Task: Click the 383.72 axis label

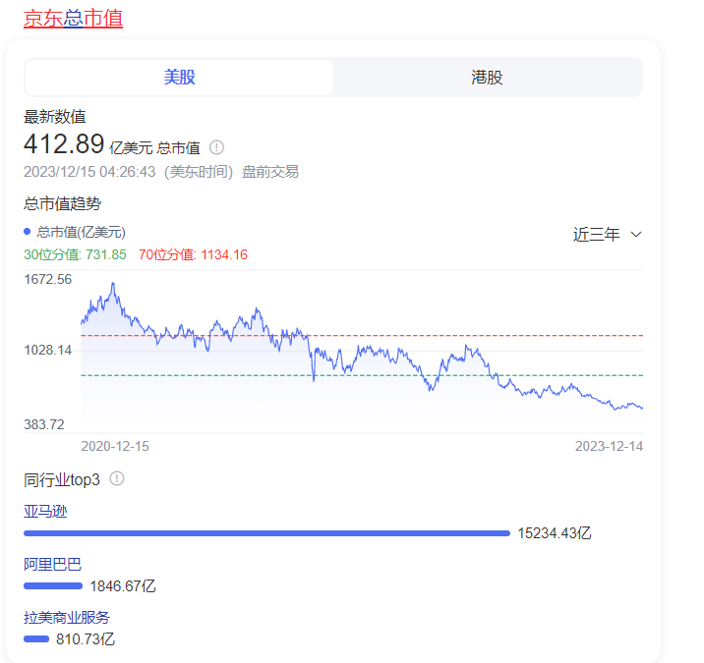Action: pos(44,424)
